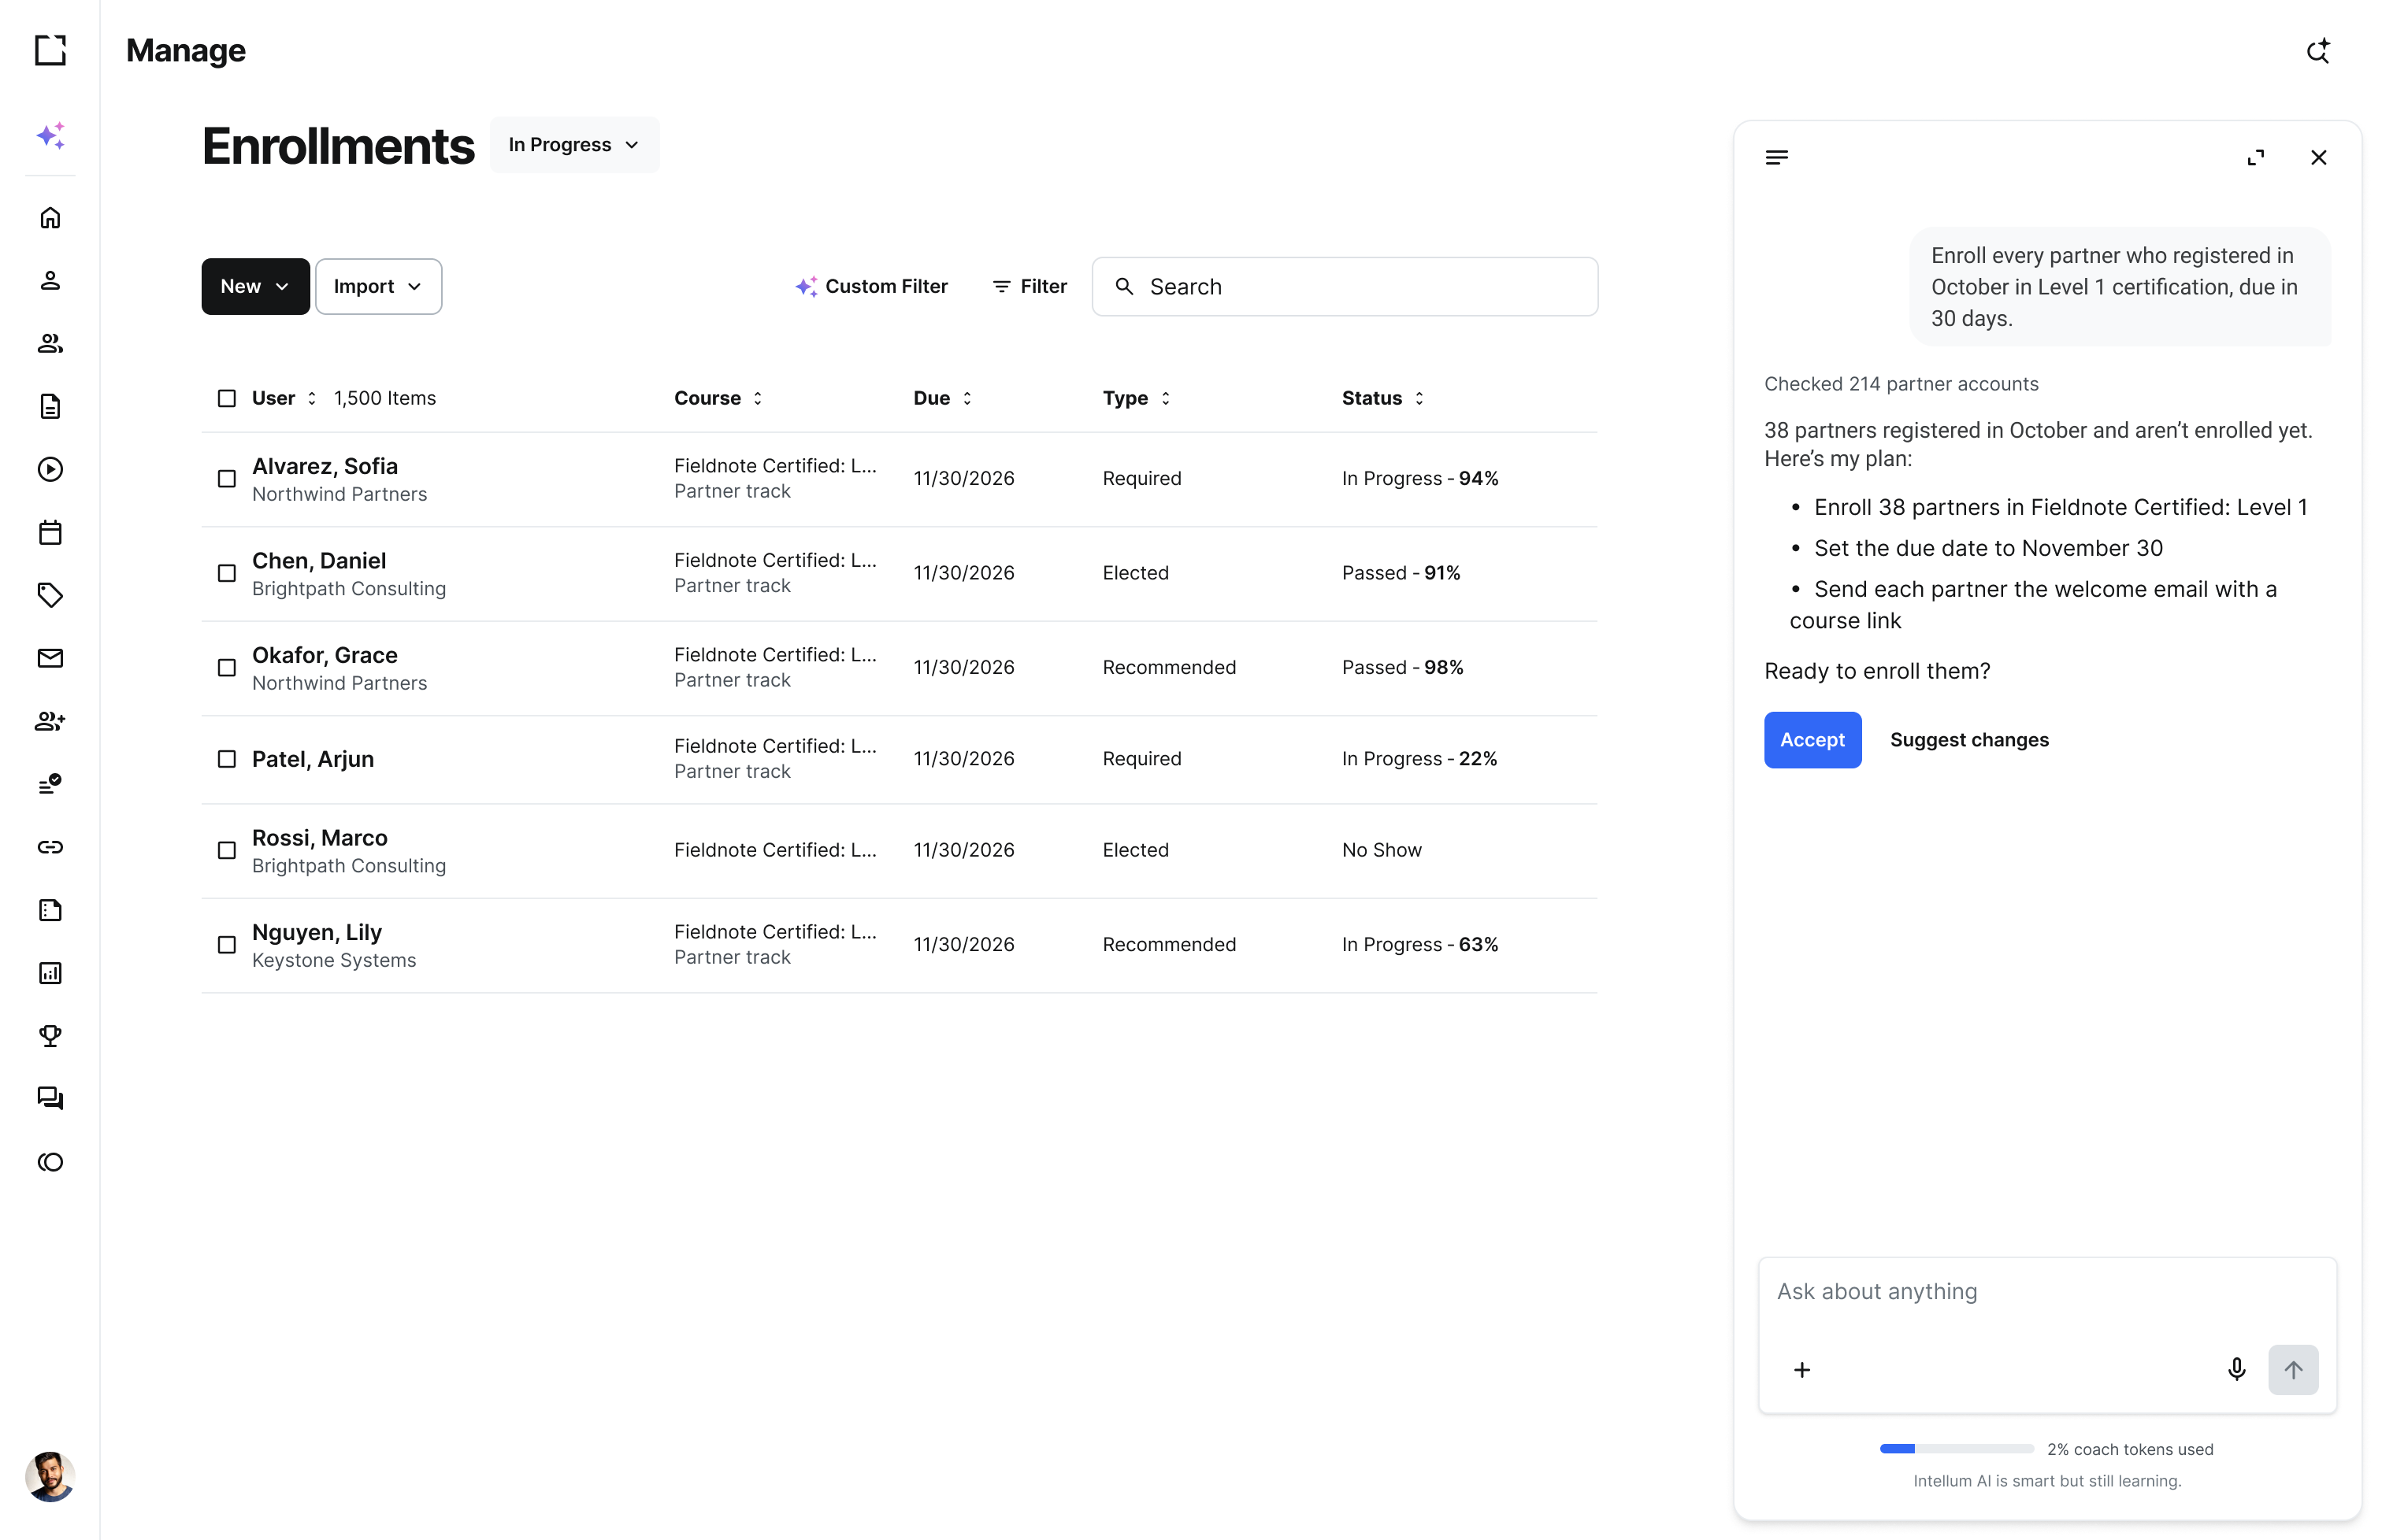Open the mail icon in sidebar
2382x1540 pixels.
point(50,658)
